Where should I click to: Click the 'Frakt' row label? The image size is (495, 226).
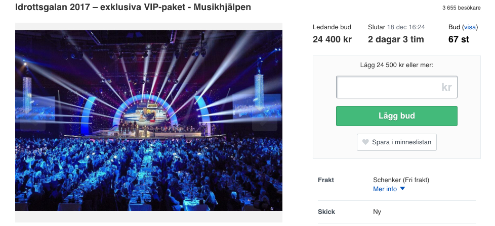point(326,180)
